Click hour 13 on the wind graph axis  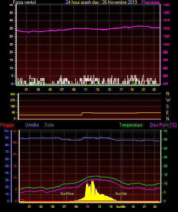97,89
